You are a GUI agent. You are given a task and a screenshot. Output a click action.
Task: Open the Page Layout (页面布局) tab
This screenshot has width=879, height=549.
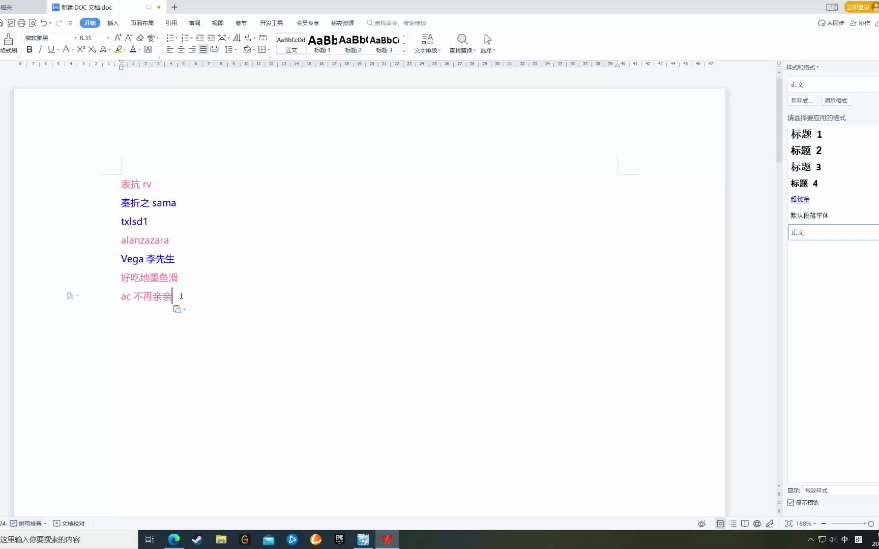point(142,23)
